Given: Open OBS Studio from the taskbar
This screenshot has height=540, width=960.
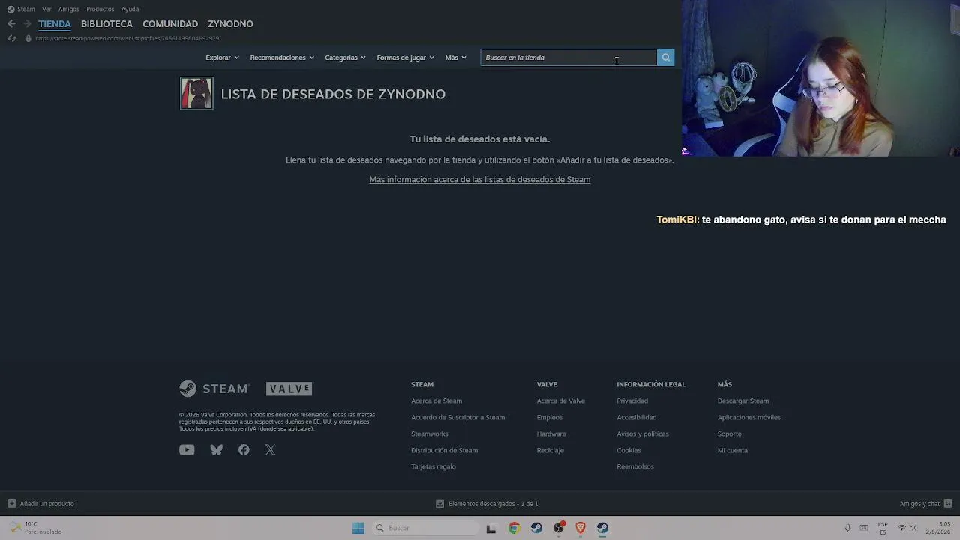Looking at the screenshot, I should [558, 528].
